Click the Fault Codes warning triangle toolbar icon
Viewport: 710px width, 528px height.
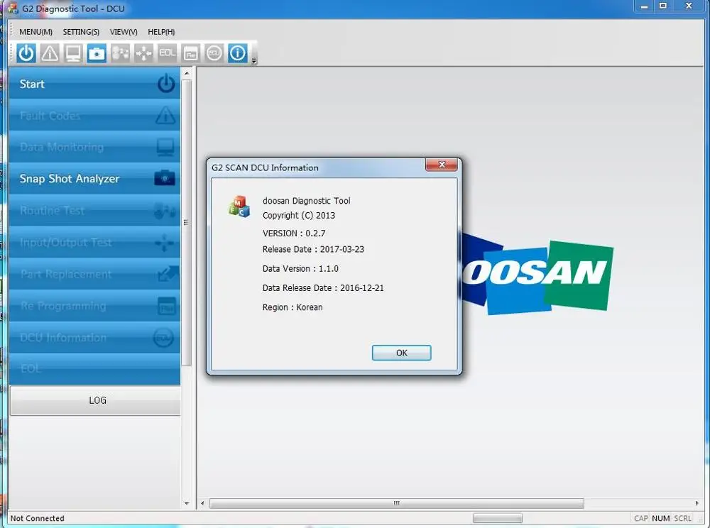[49, 53]
